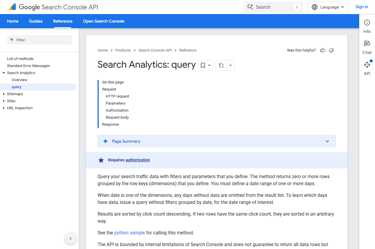The image size is (375, 249).
Task: Jump to Authorization section in contents
Action: coord(117,110)
